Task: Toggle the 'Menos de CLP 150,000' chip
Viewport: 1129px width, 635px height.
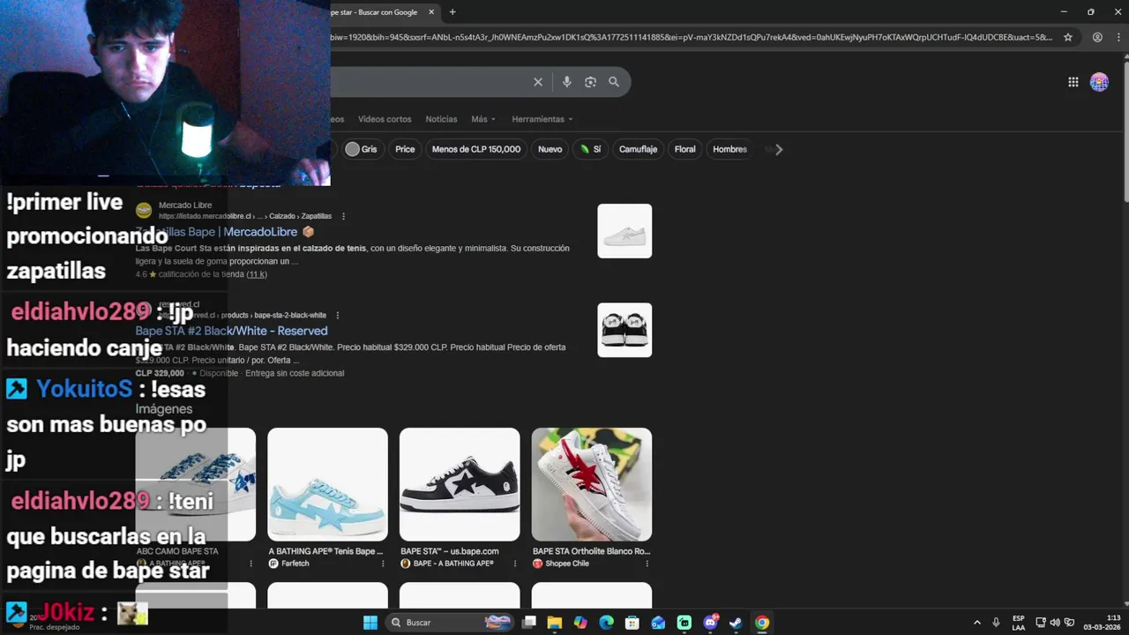Action: click(476, 149)
